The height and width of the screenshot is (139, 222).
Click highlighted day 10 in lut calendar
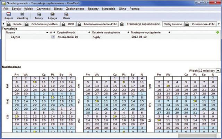pos(159,120)
